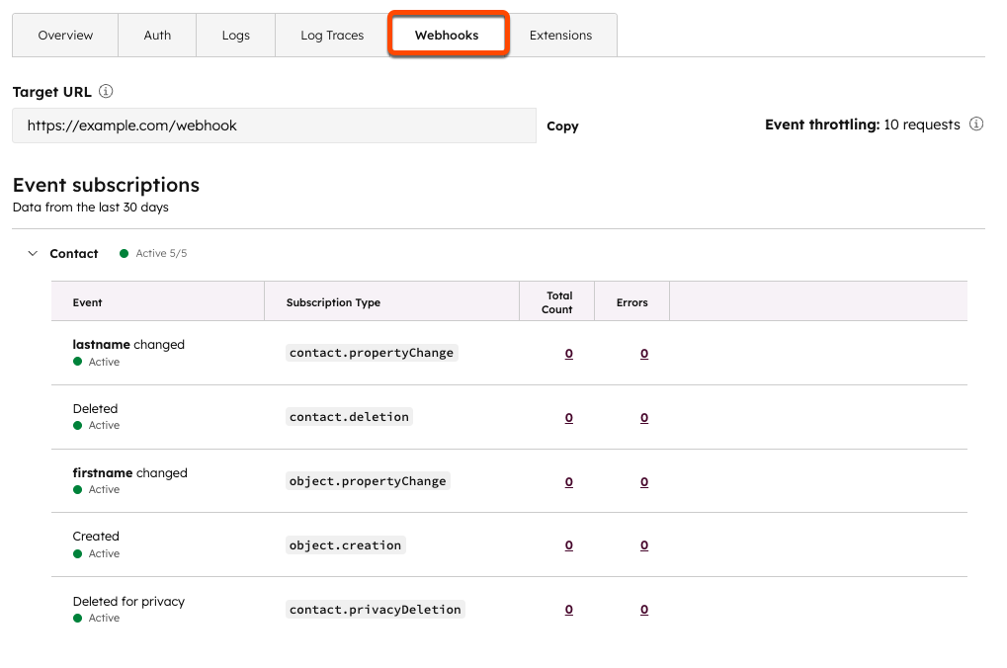The width and height of the screenshot is (1007, 668).
Task: Click the Event throttling info icon
Action: pos(976,125)
